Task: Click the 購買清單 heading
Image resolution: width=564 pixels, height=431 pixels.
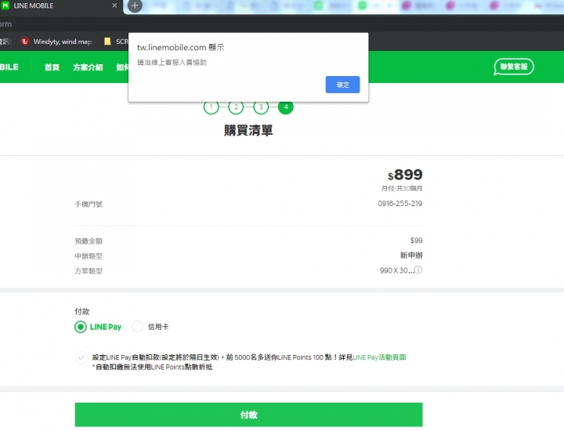Action: 248,130
